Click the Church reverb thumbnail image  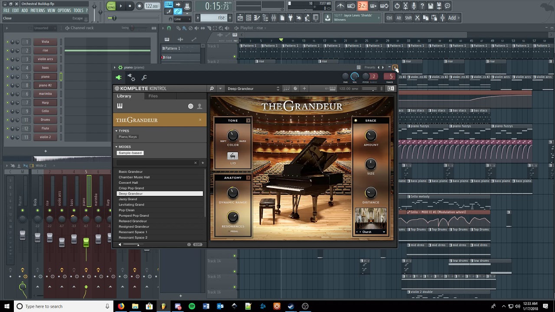point(370,219)
